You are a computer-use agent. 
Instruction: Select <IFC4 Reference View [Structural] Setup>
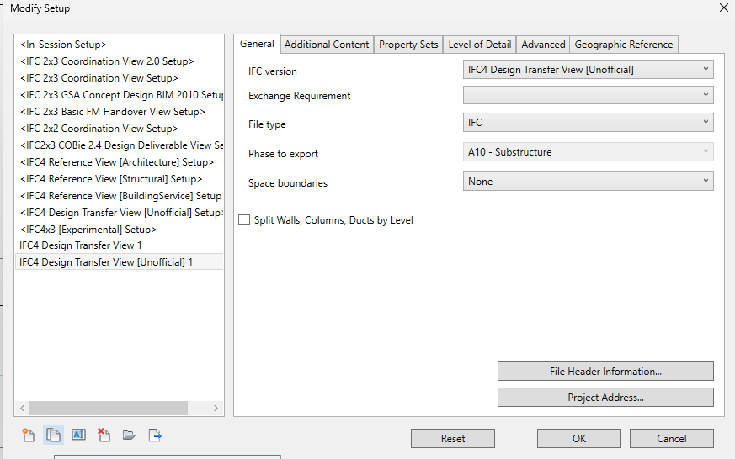point(119,179)
